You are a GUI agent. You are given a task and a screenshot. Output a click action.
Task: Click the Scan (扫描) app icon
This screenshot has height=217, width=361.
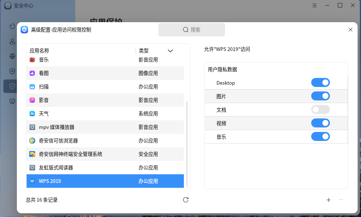click(x=32, y=87)
